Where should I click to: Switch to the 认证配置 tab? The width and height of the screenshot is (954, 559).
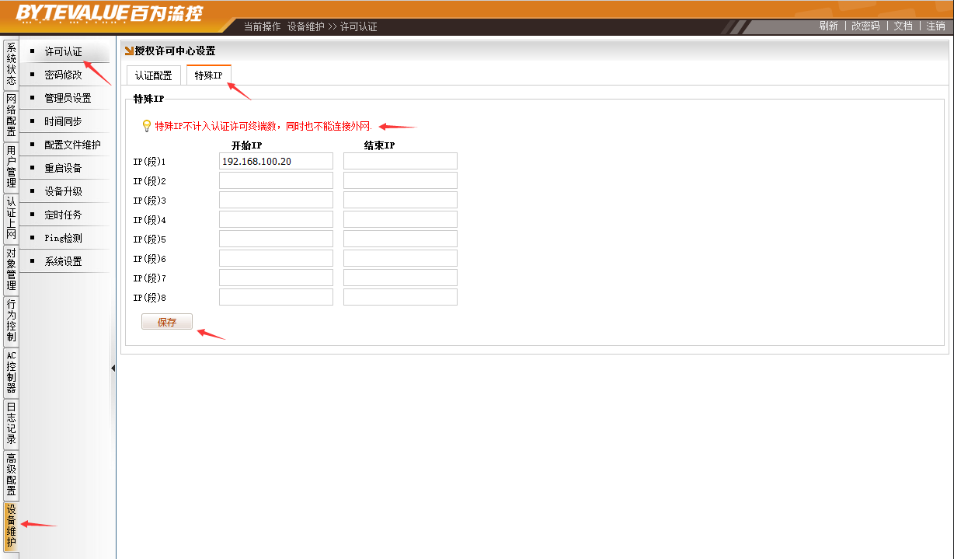[153, 75]
